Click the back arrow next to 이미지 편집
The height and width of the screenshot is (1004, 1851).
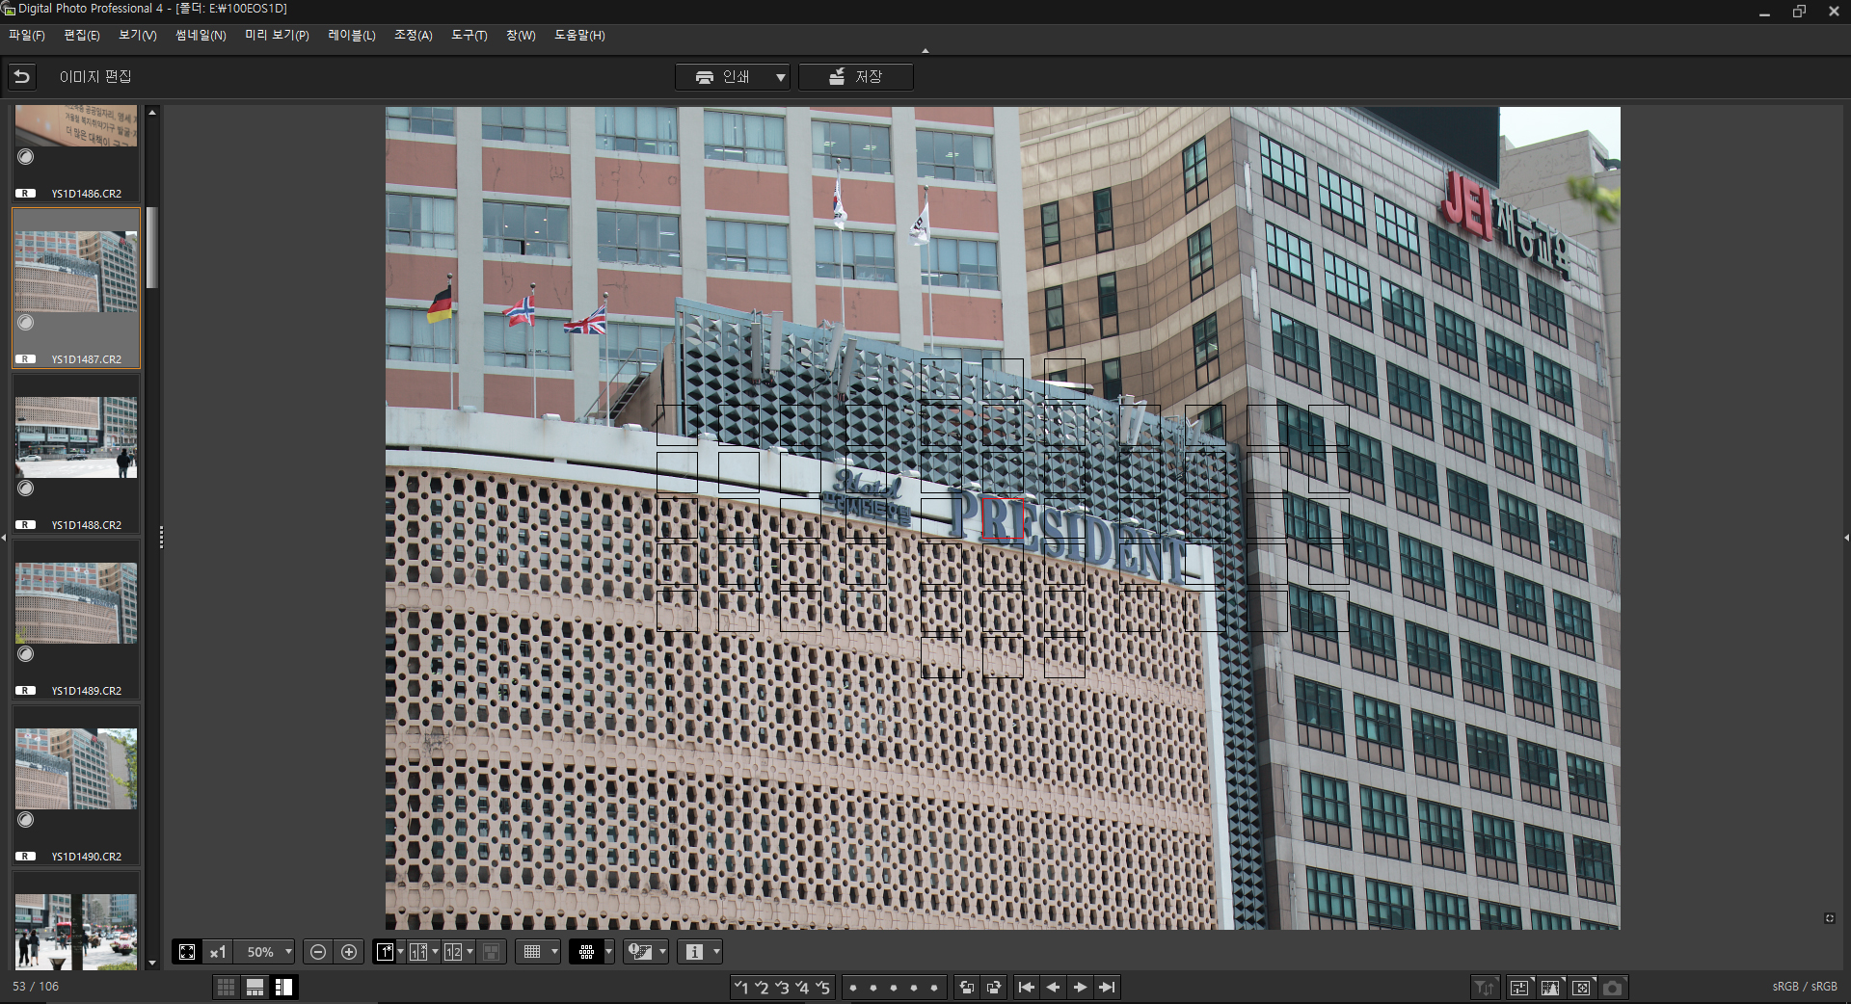coord(22,76)
